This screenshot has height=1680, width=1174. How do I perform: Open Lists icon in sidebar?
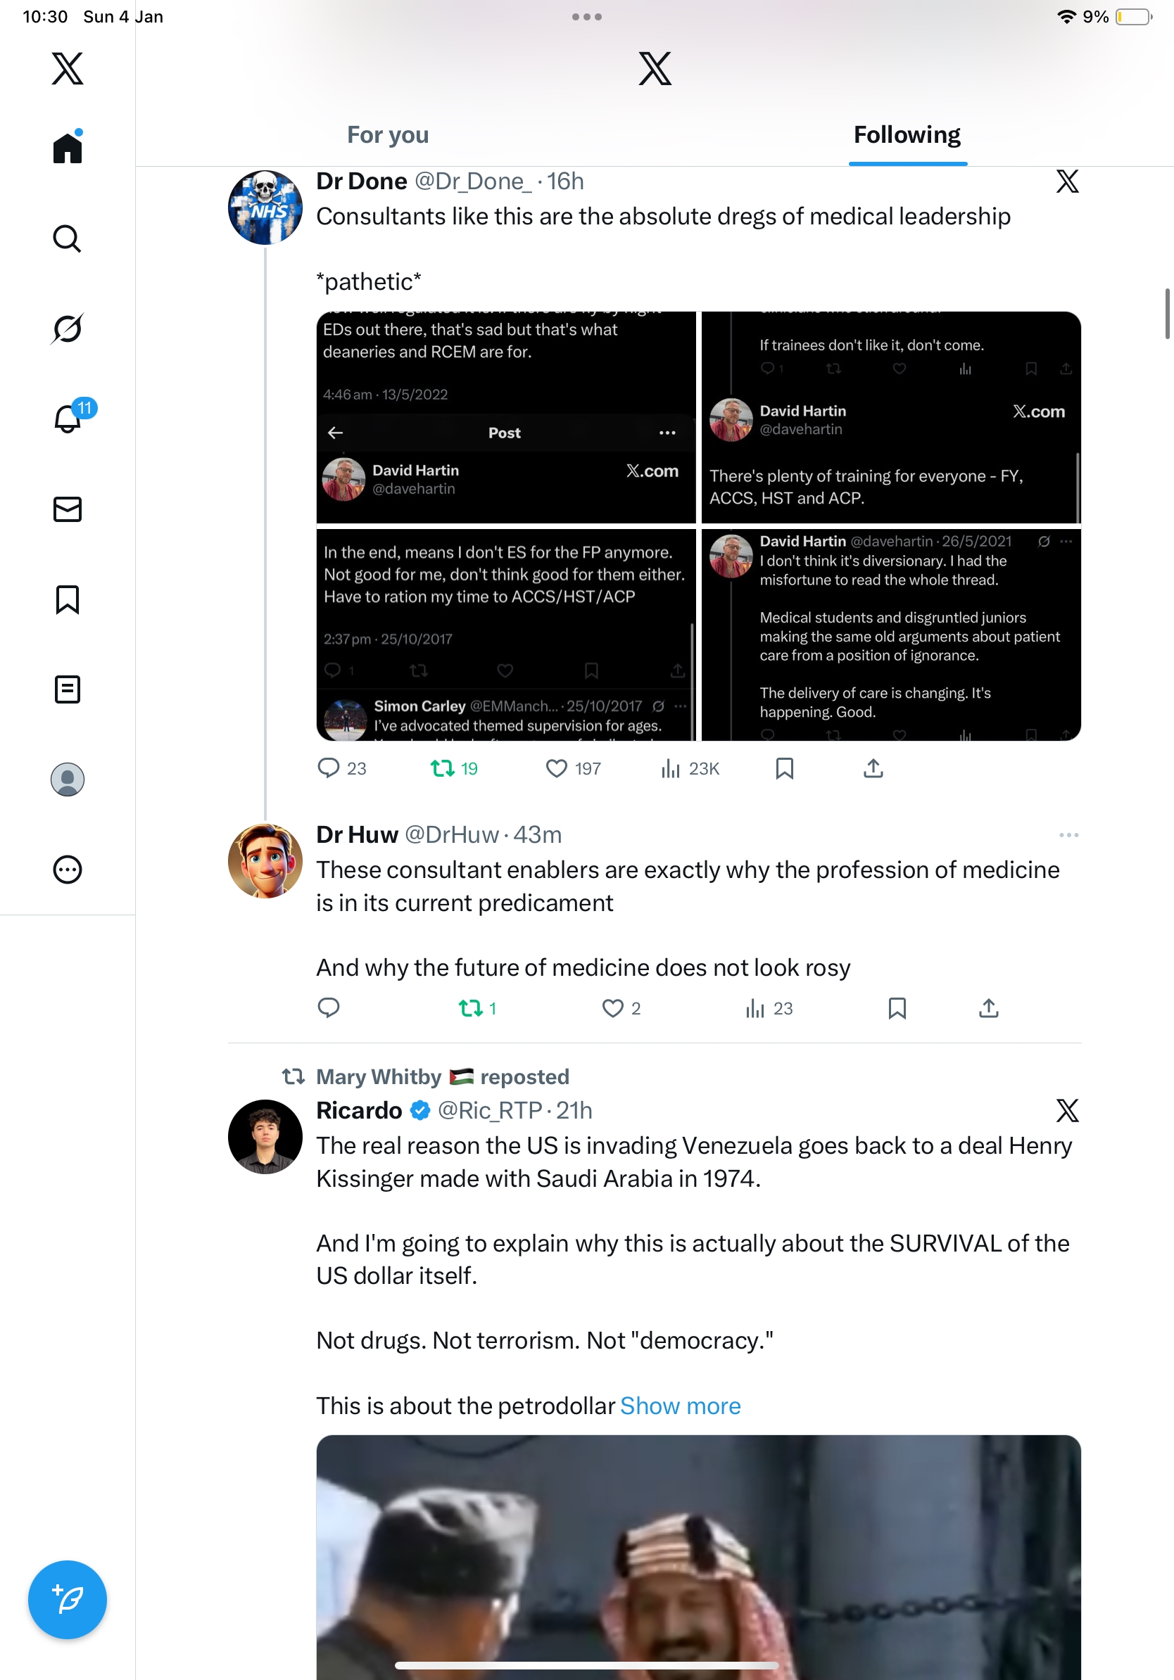[x=68, y=689]
